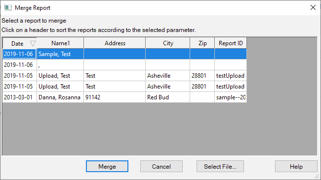Select the Sample, Test report row
The width and height of the screenshot is (321, 180).
click(x=124, y=54)
